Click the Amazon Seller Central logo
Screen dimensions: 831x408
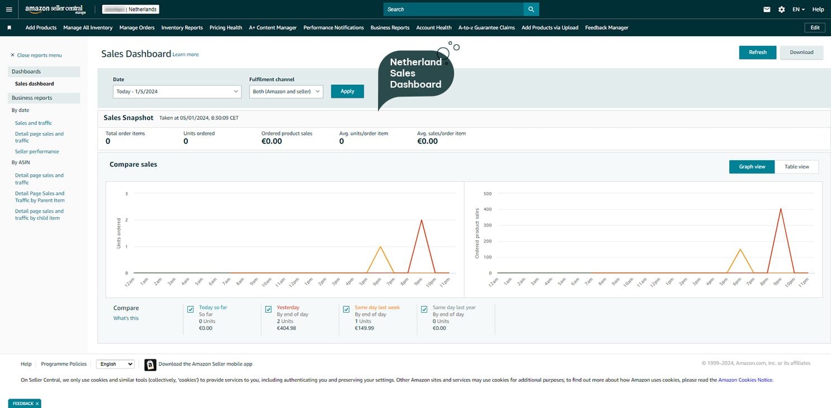coord(55,9)
